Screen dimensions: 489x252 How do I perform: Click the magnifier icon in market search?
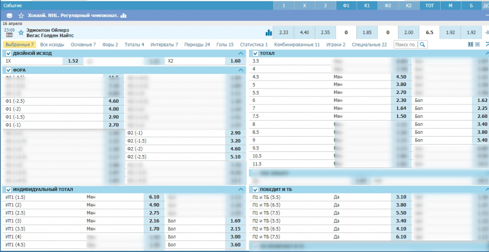coord(422,45)
